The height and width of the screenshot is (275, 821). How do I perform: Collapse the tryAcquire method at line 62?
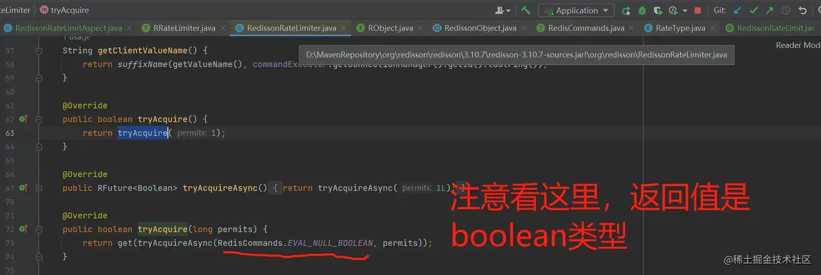pos(39,119)
